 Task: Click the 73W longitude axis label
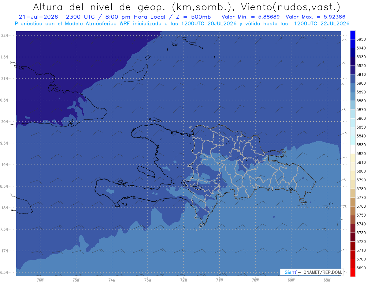[148, 280]
